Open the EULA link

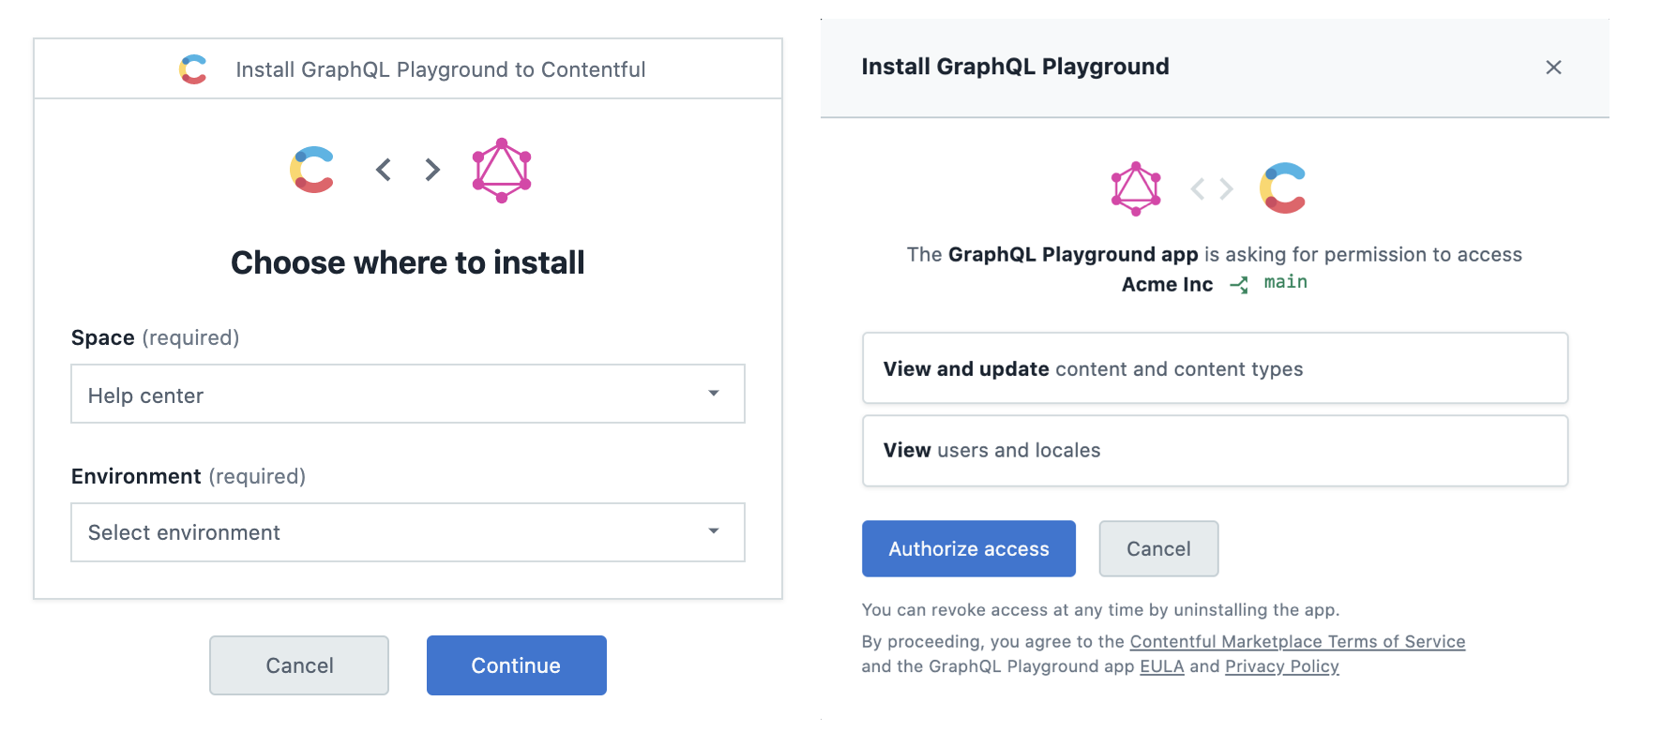(x=1162, y=666)
